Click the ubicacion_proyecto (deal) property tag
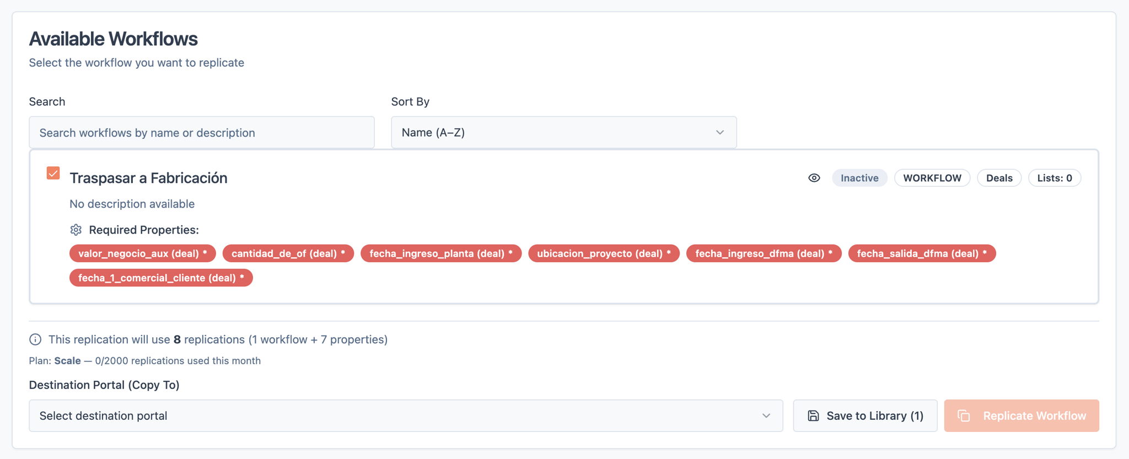Viewport: 1129px width, 459px height. pyautogui.click(x=604, y=253)
